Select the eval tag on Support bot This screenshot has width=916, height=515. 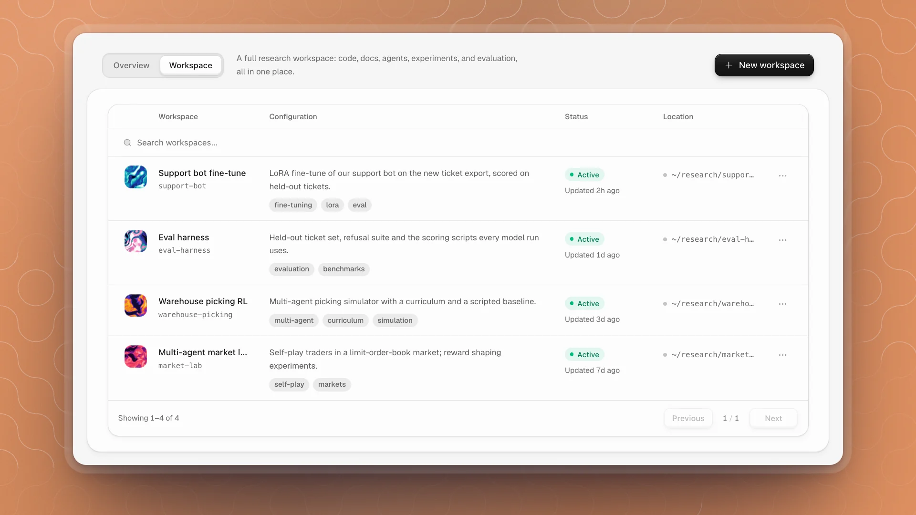[360, 205]
